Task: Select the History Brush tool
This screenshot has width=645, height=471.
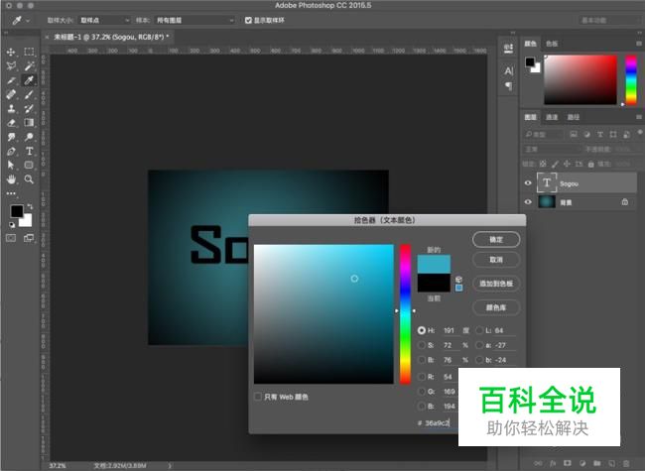Action: point(29,108)
